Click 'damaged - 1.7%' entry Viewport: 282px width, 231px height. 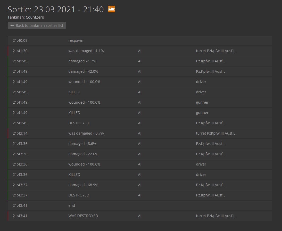[x=82, y=61]
